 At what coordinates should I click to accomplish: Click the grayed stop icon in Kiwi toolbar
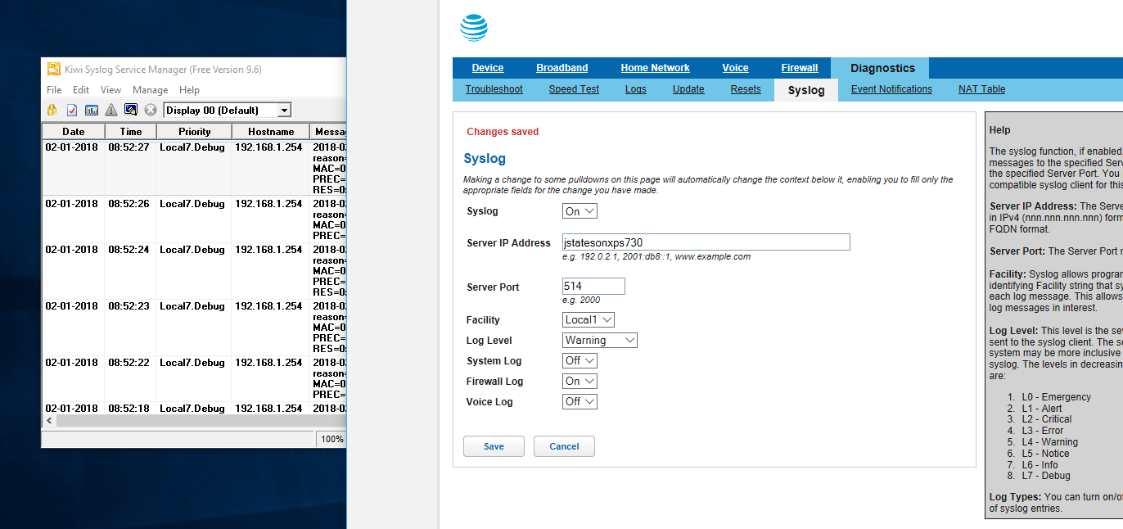pos(150,109)
